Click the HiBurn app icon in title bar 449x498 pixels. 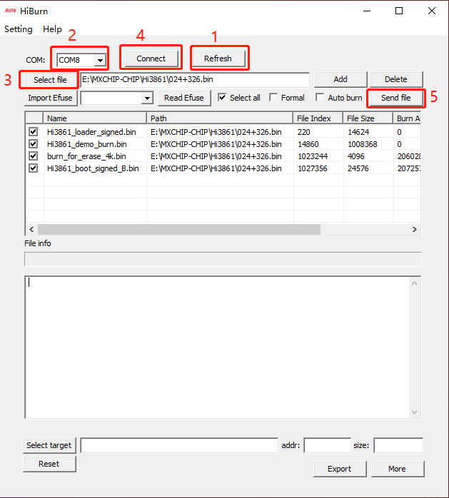point(11,11)
